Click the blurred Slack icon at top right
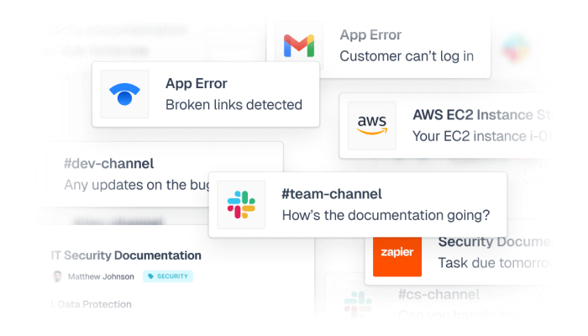This screenshot has width=588, height=336. [x=517, y=49]
